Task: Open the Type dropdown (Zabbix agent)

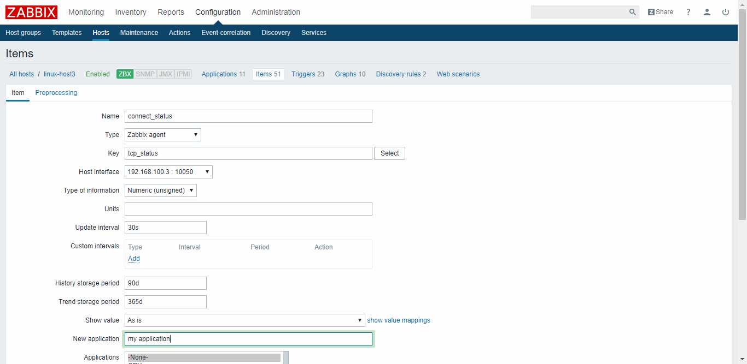Action: 163,135
